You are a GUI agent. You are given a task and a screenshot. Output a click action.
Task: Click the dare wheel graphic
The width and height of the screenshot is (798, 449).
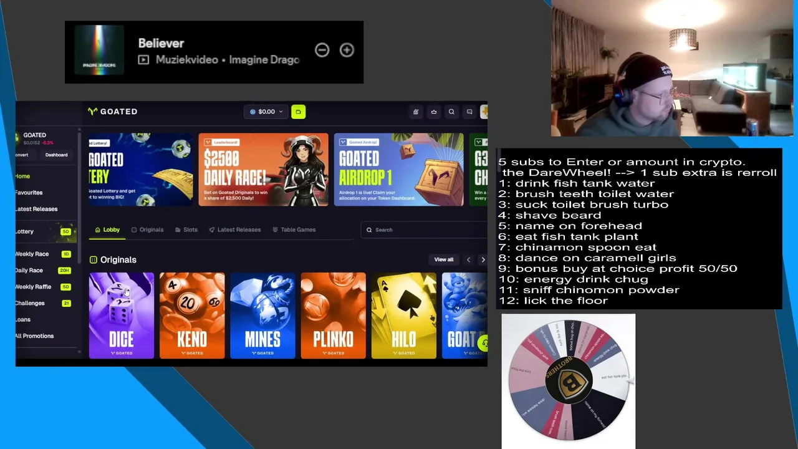click(569, 379)
